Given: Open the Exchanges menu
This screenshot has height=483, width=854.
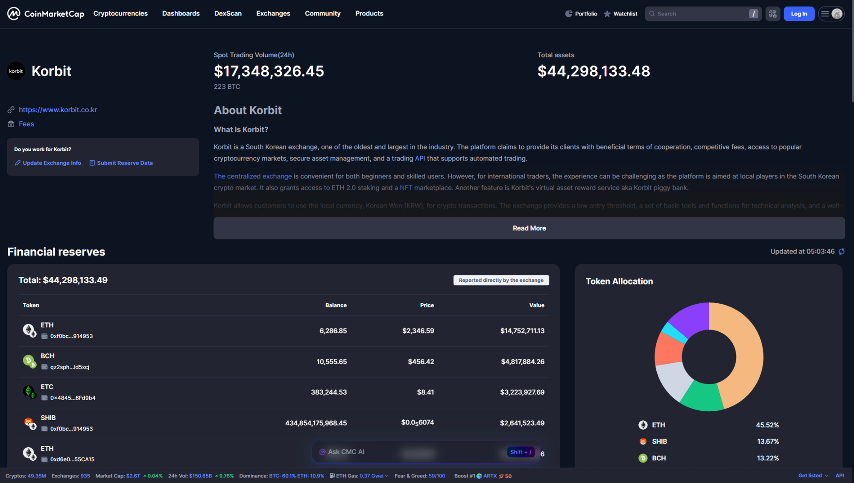Looking at the screenshot, I should click(273, 13).
